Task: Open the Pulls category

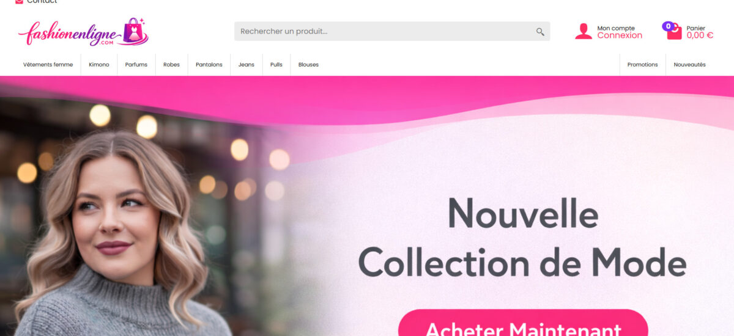Action: 276,65
